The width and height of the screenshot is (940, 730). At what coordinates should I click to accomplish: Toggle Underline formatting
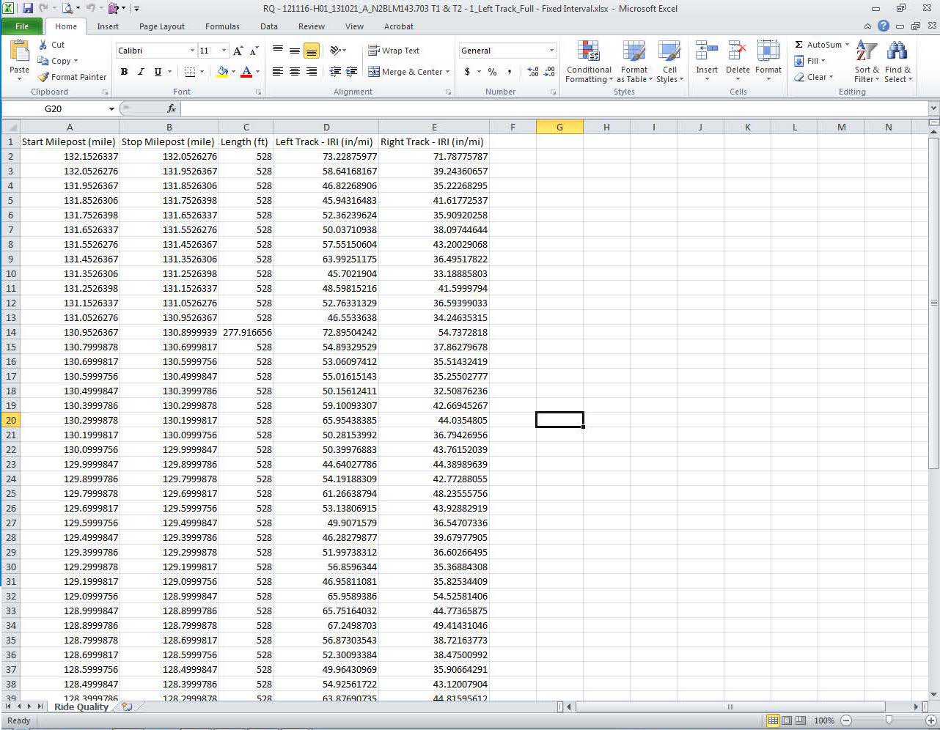158,72
